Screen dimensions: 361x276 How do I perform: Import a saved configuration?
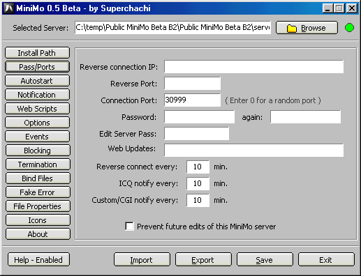(x=142, y=259)
